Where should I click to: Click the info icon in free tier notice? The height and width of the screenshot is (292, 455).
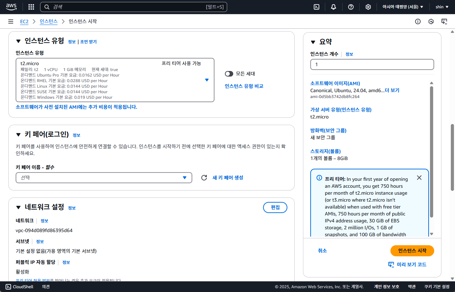319,178
